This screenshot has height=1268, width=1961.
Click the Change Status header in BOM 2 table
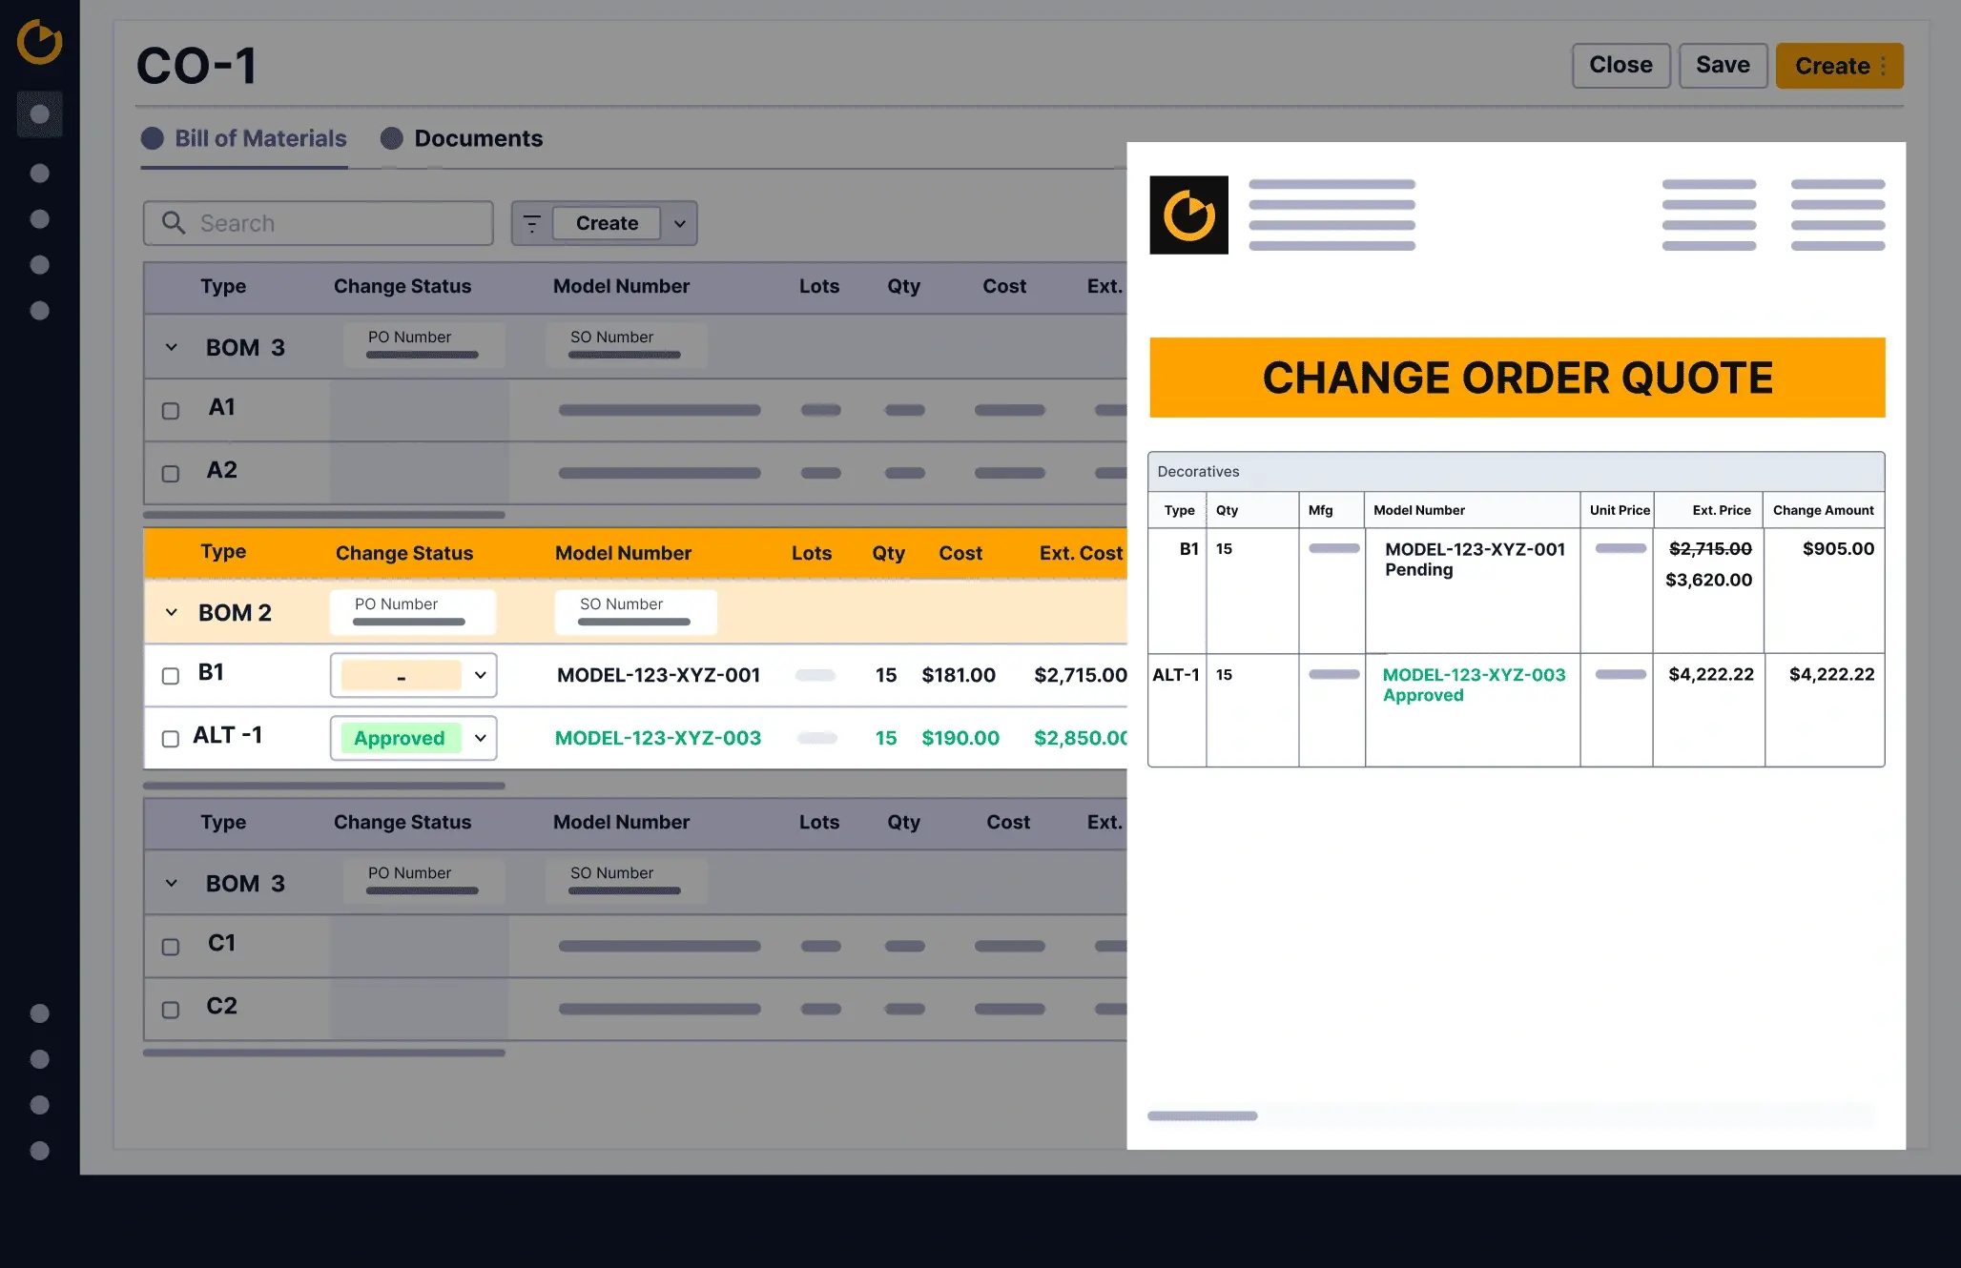pyautogui.click(x=404, y=553)
